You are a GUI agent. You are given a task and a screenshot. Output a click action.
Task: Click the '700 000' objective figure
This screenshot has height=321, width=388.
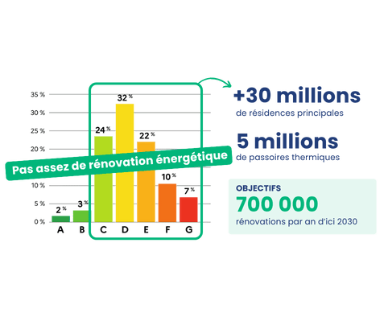click(277, 204)
